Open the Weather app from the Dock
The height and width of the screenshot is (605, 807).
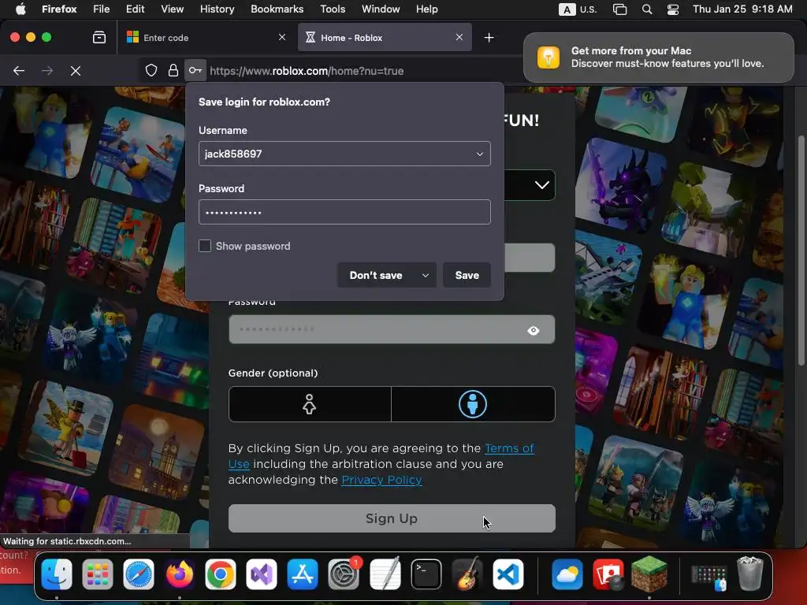coord(567,573)
